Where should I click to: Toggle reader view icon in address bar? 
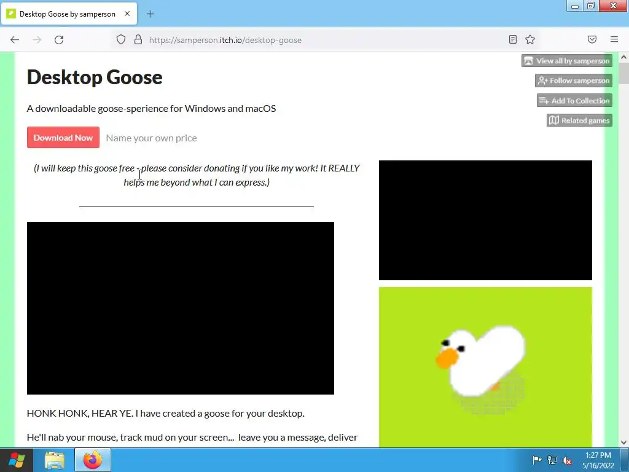click(513, 39)
